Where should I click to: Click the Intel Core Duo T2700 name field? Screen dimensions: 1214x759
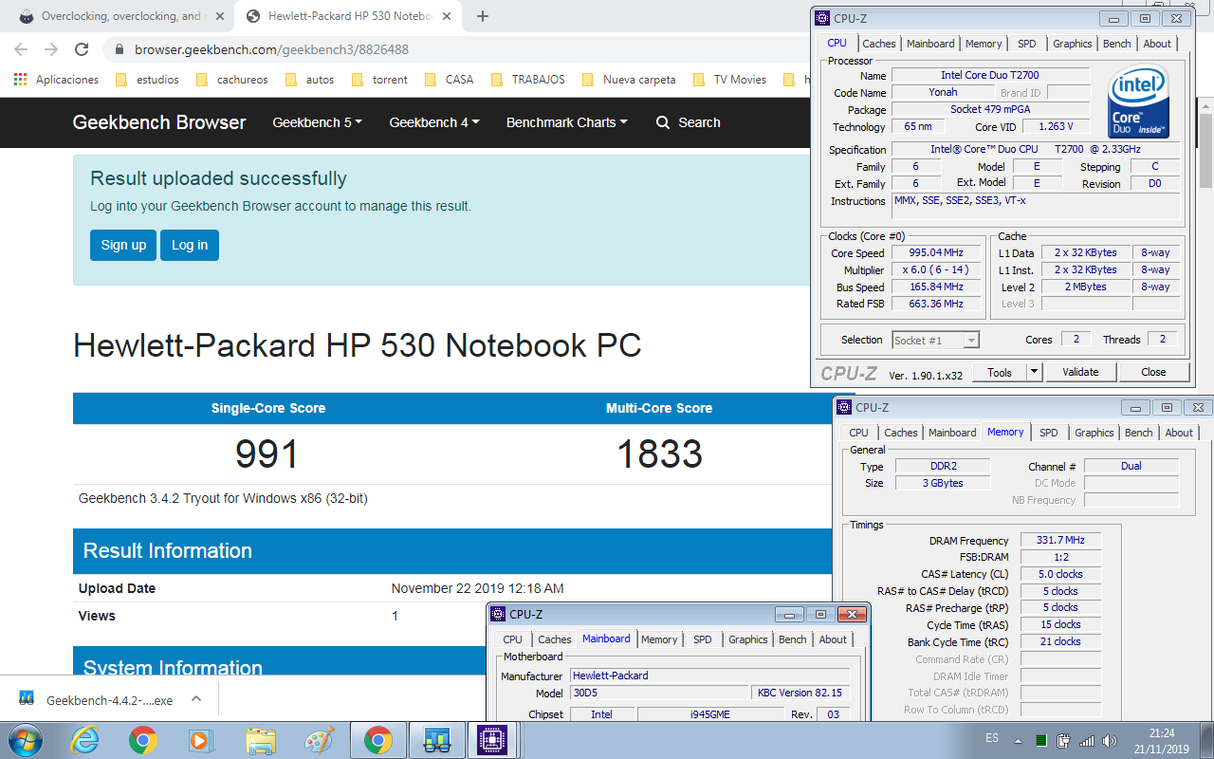pyautogui.click(x=990, y=75)
